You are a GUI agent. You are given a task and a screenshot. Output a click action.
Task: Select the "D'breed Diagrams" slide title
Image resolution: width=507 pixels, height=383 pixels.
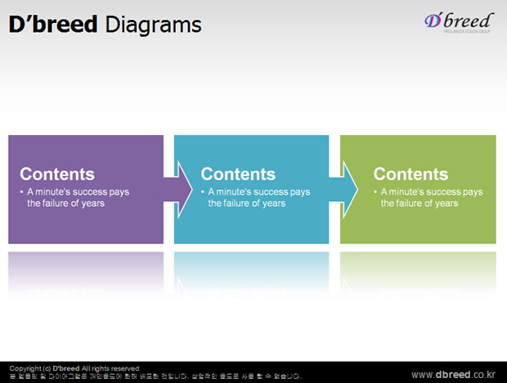point(105,25)
